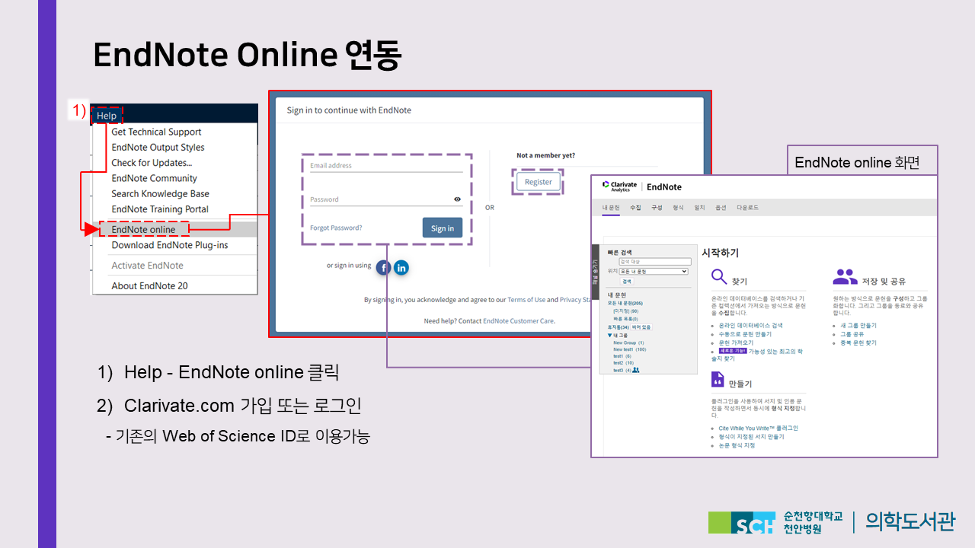Click the 검색 button in quick search

627,282
